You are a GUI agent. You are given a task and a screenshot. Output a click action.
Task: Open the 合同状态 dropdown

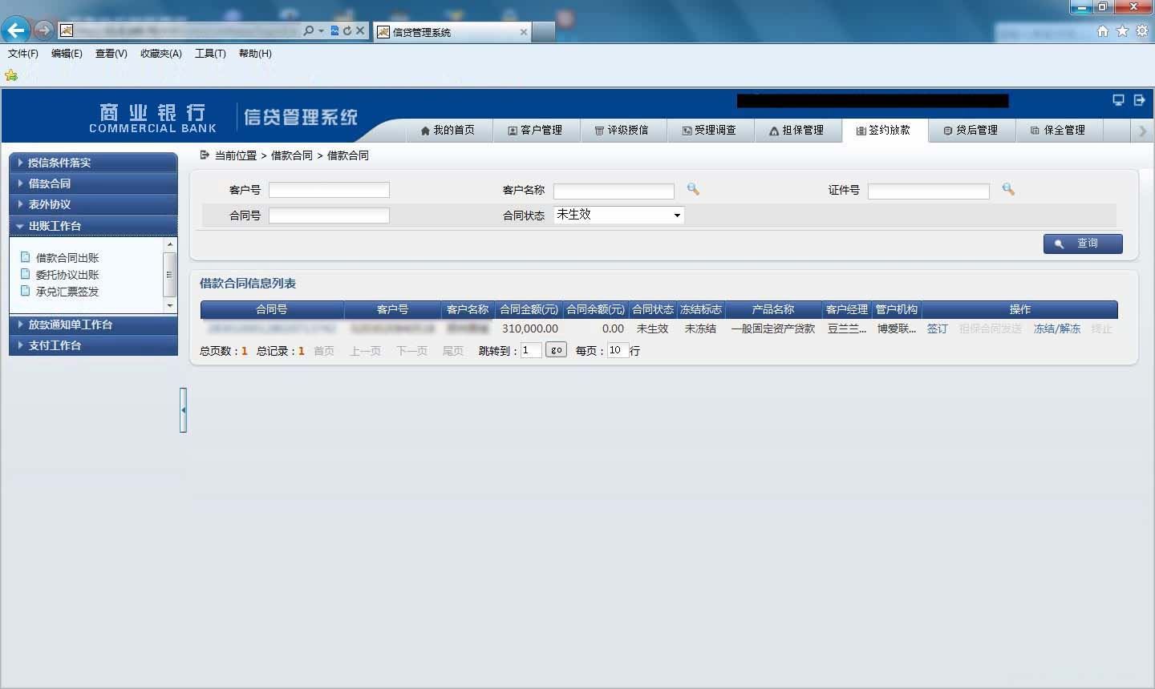point(618,215)
